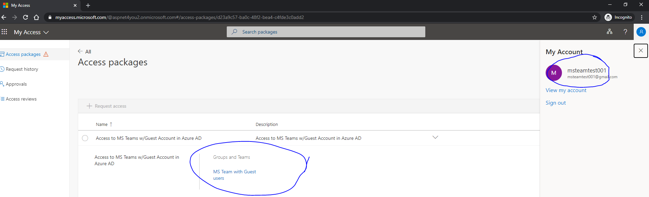
Task: Click the Search packages field
Action: click(326, 32)
